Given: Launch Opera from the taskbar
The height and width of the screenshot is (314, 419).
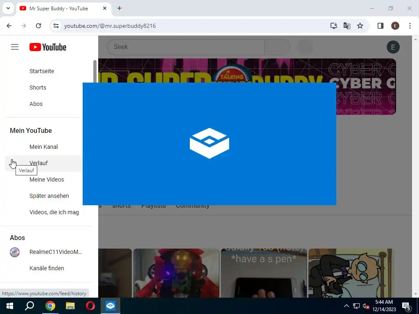Looking at the screenshot, I should (90, 306).
